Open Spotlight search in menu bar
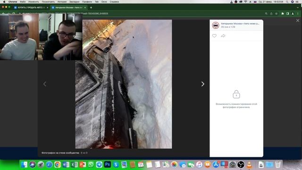The image size is (302, 170). click(x=287, y=2)
